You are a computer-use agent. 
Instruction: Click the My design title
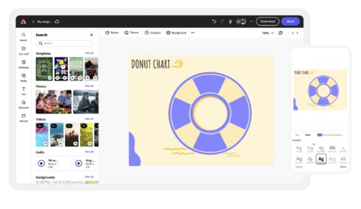coord(45,22)
